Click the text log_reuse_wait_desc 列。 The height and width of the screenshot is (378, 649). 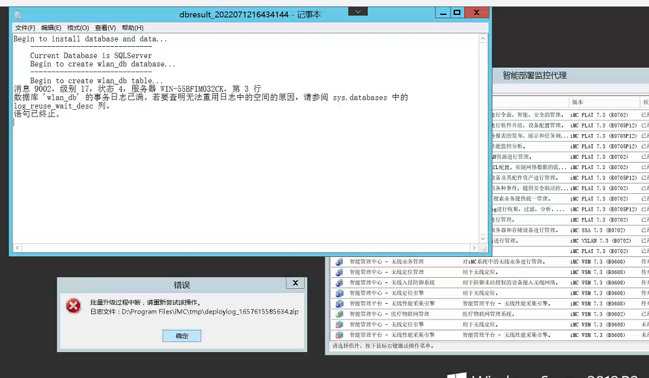(62, 106)
